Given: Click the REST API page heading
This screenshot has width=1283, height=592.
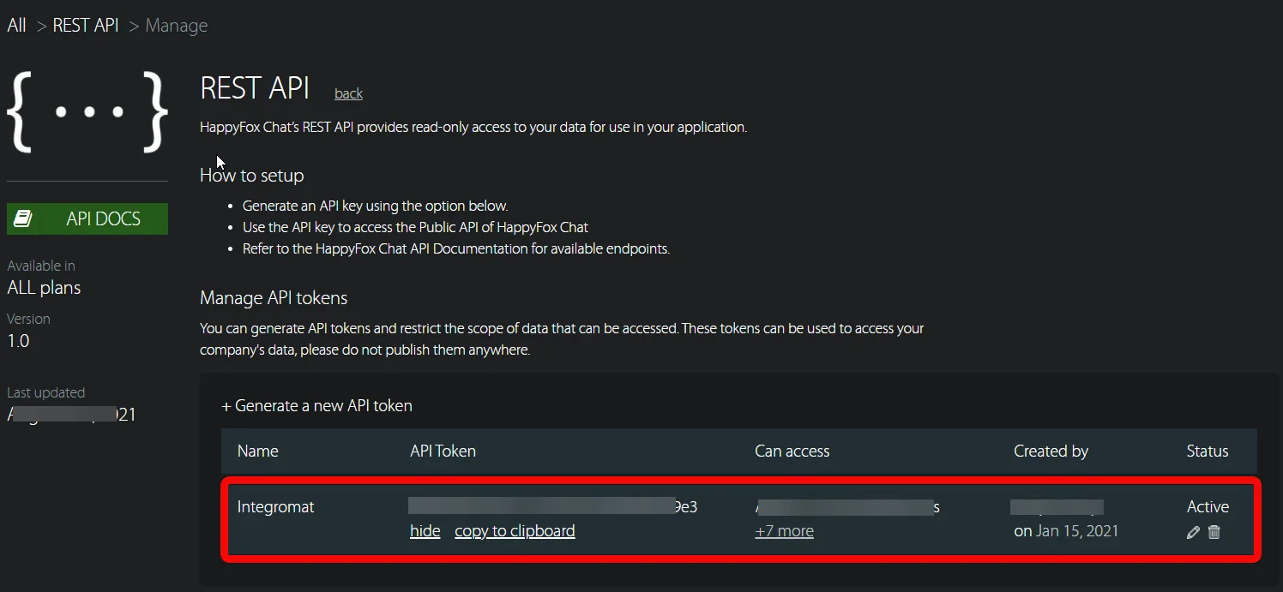Looking at the screenshot, I should [255, 88].
